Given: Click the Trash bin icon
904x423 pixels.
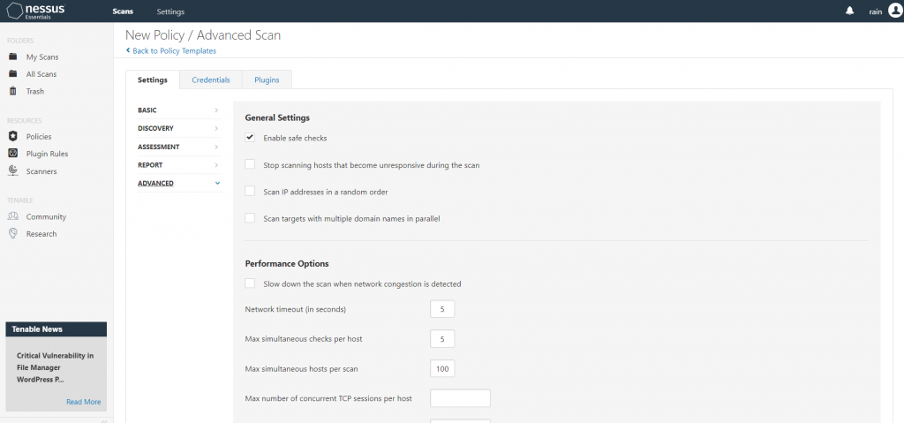Looking at the screenshot, I should [x=12, y=91].
